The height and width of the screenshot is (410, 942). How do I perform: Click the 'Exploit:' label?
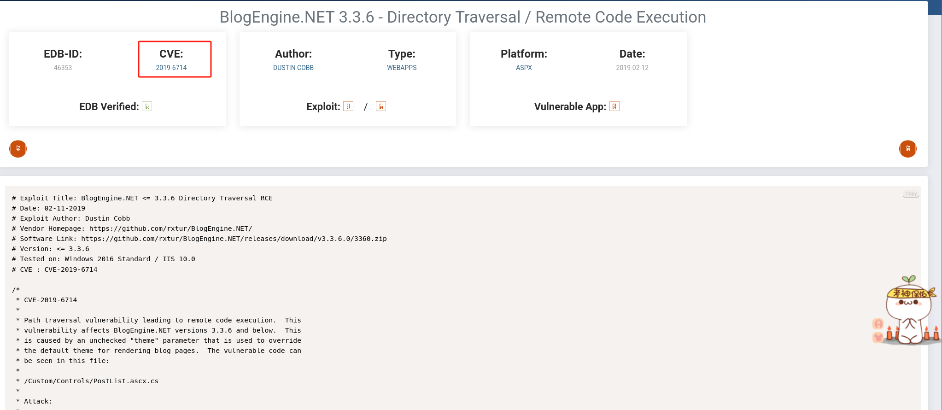(323, 106)
